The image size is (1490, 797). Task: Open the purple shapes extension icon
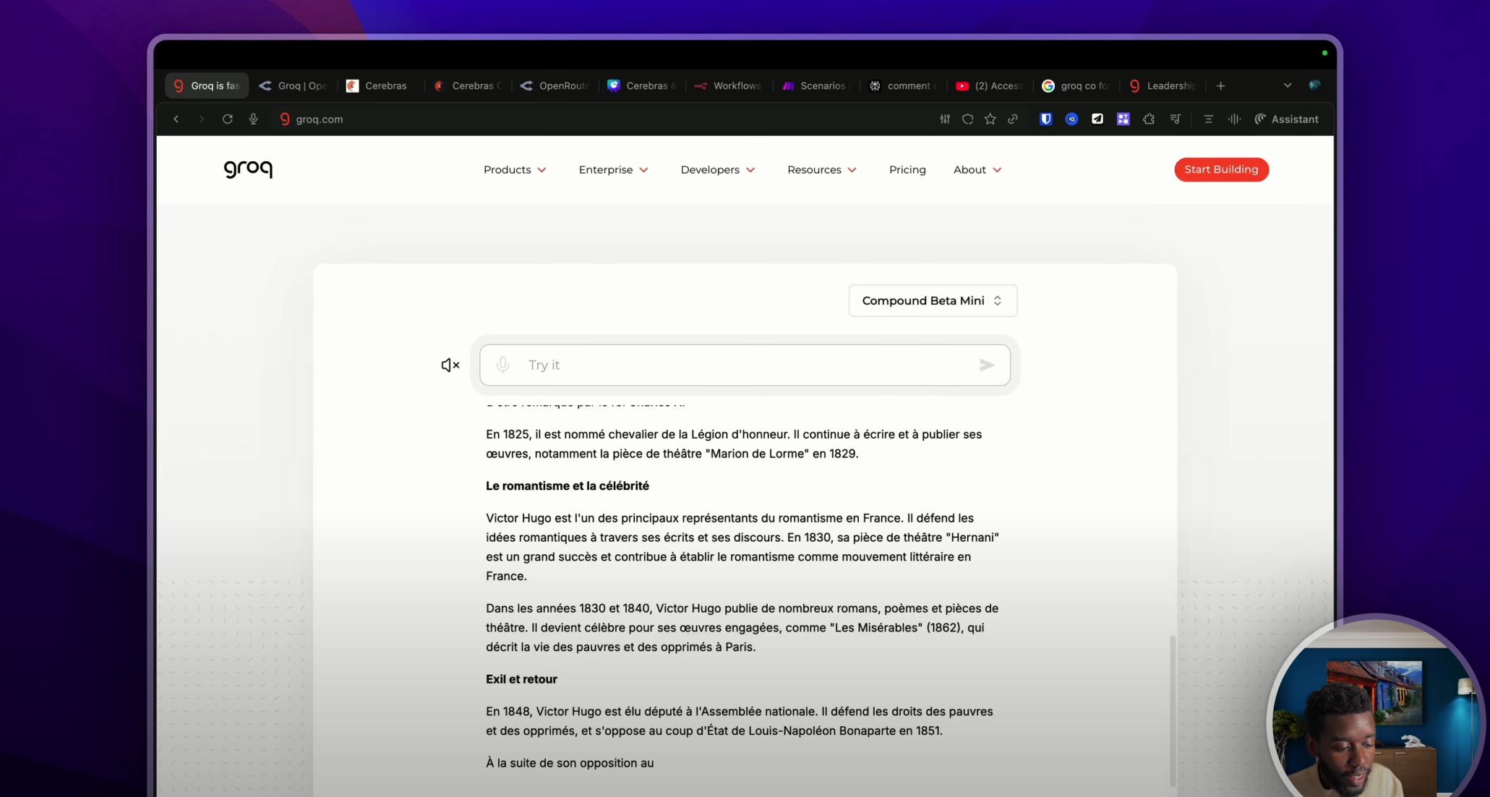(1123, 119)
